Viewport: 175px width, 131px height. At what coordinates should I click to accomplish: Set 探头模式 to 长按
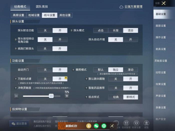coord(115,30)
